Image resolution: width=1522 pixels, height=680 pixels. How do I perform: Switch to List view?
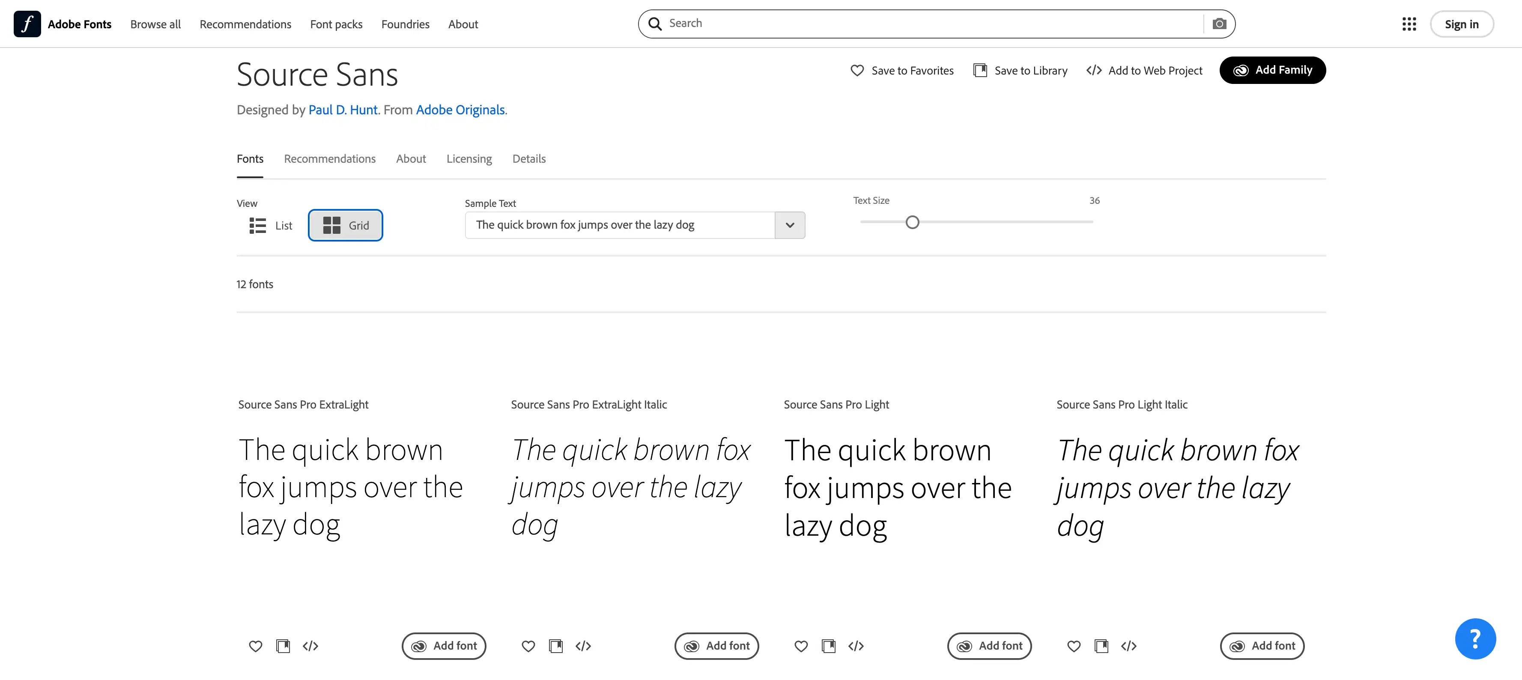271,225
